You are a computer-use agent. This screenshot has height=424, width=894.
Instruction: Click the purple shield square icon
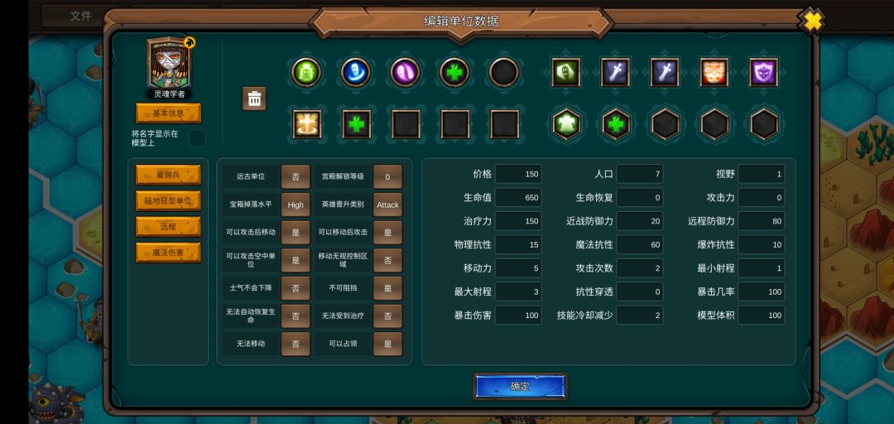tap(764, 73)
